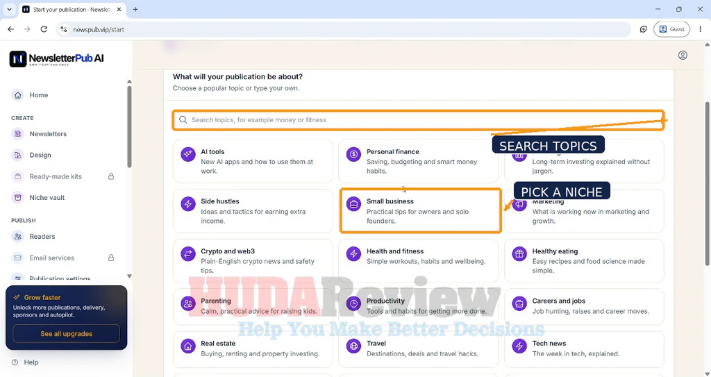Click 'Destinations, deals and travel hacks.'

(x=422, y=354)
